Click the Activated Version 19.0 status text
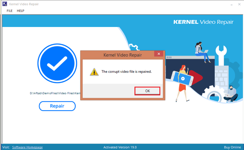 (122, 147)
